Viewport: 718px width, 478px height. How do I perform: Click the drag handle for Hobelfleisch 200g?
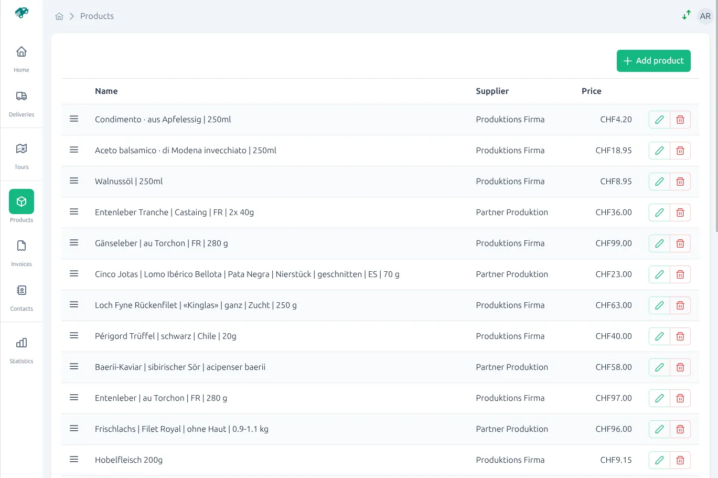74,460
